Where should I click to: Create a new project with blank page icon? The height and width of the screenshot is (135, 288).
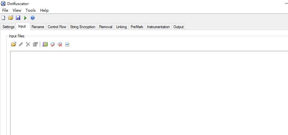[x=3, y=18]
